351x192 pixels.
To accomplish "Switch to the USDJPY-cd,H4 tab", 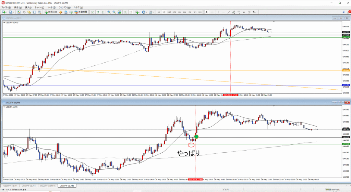I will [11, 186].
